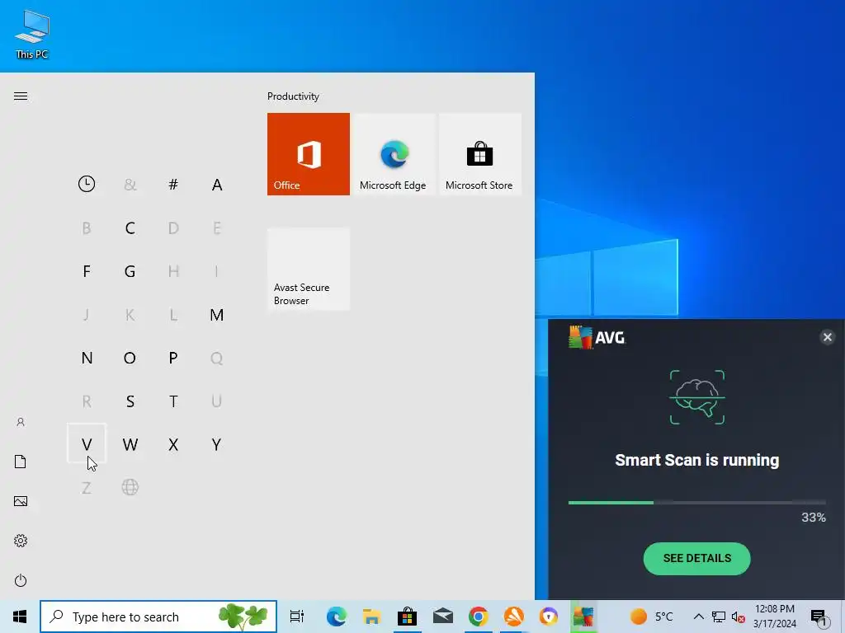
Task: Select This PC desktop icon
Action: 32,34
